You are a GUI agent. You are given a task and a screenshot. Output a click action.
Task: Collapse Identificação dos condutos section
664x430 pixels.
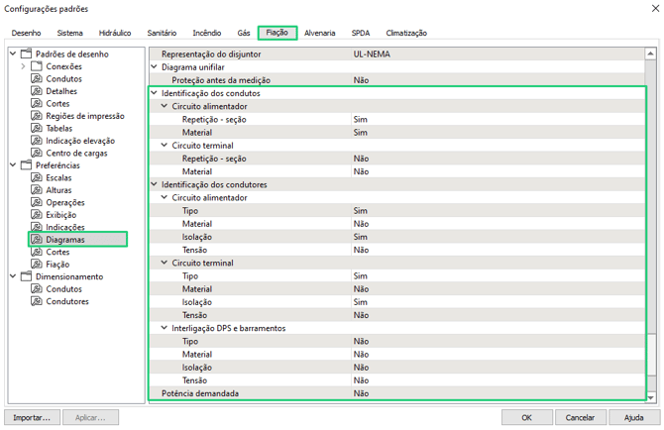(x=154, y=93)
